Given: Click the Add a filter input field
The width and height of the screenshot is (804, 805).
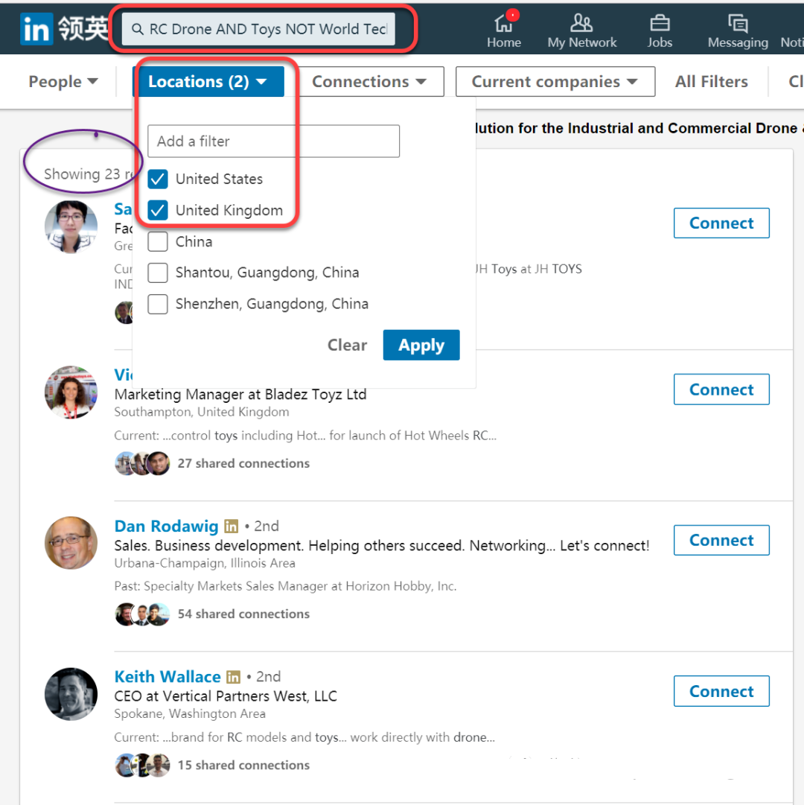Looking at the screenshot, I should tap(273, 141).
